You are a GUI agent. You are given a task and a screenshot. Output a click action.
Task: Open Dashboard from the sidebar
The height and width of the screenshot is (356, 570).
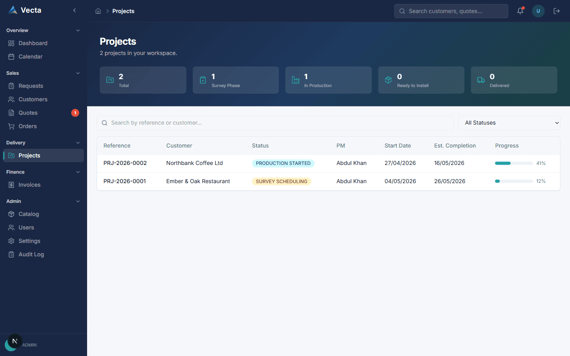(x=44, y=43)
